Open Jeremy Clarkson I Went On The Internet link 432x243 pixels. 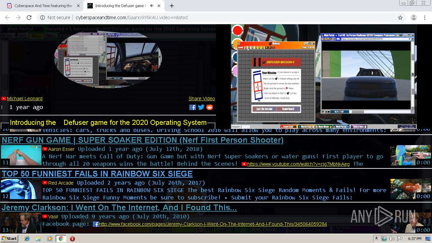119,208
